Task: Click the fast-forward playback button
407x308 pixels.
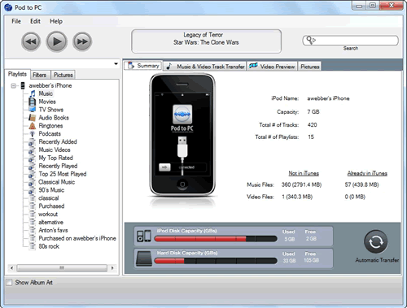Action: tap(82, 41)
